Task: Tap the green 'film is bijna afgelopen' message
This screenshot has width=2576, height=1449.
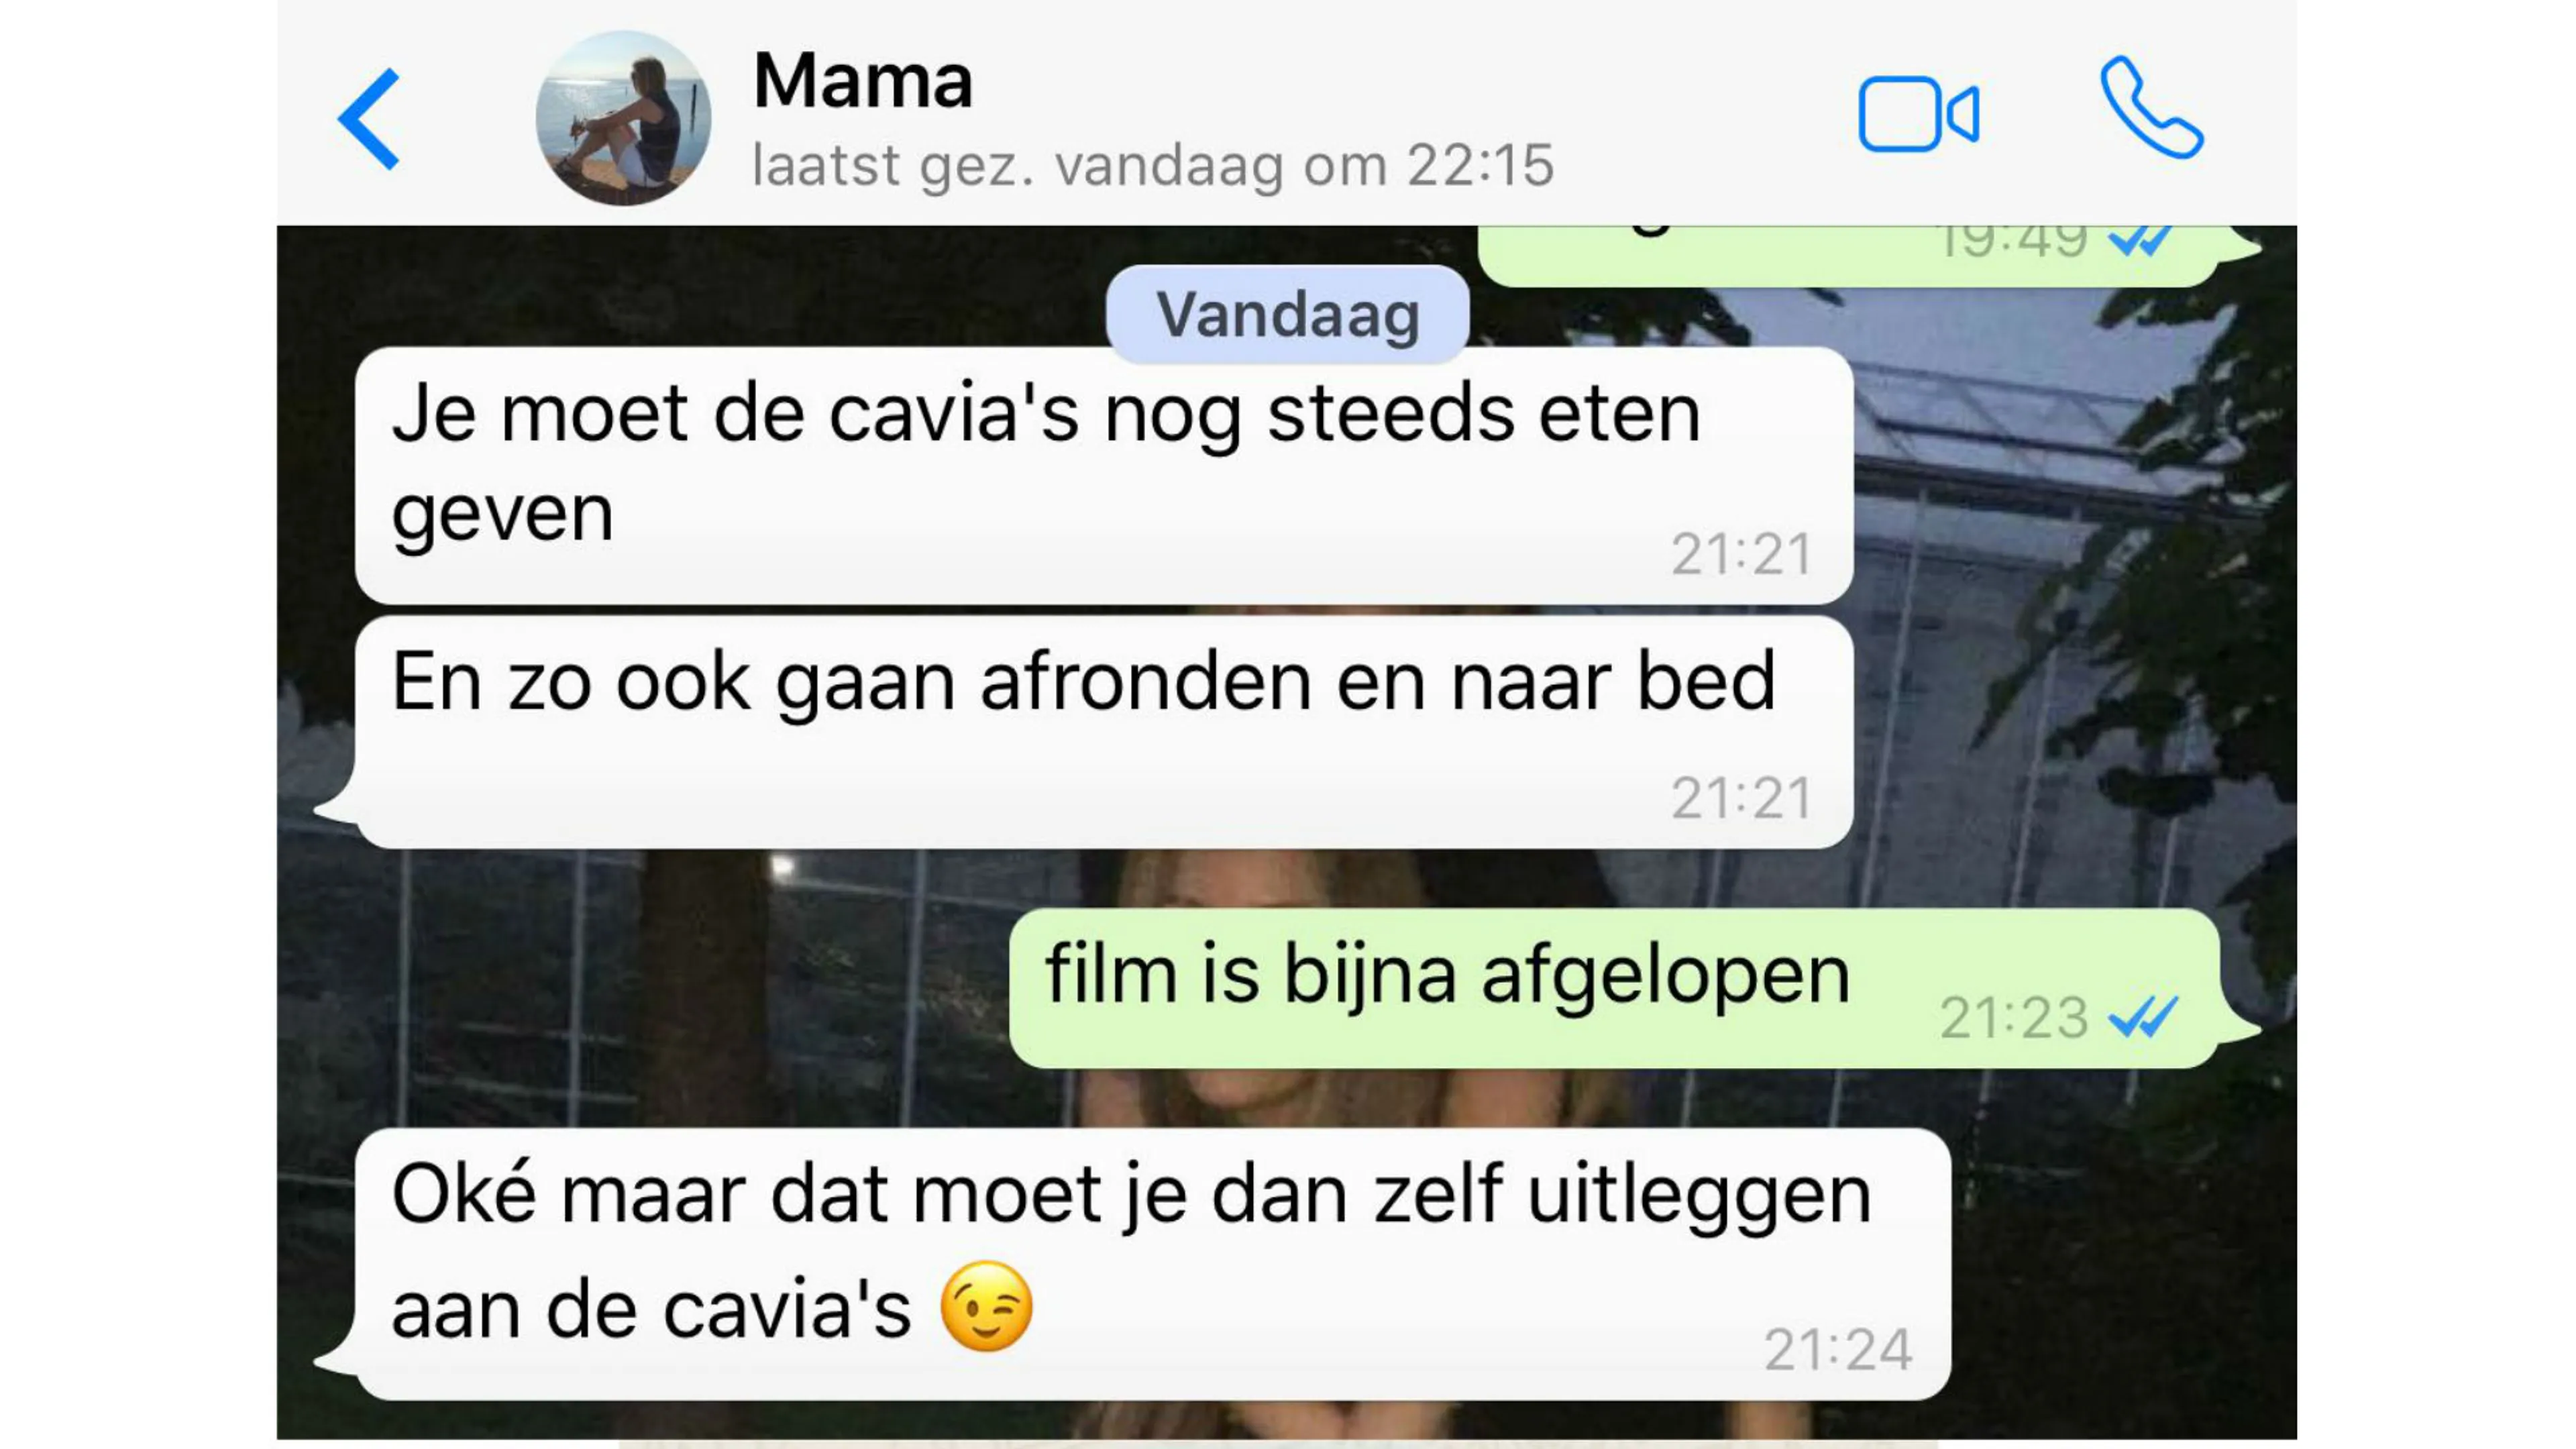Action: tap(1615, 988)
